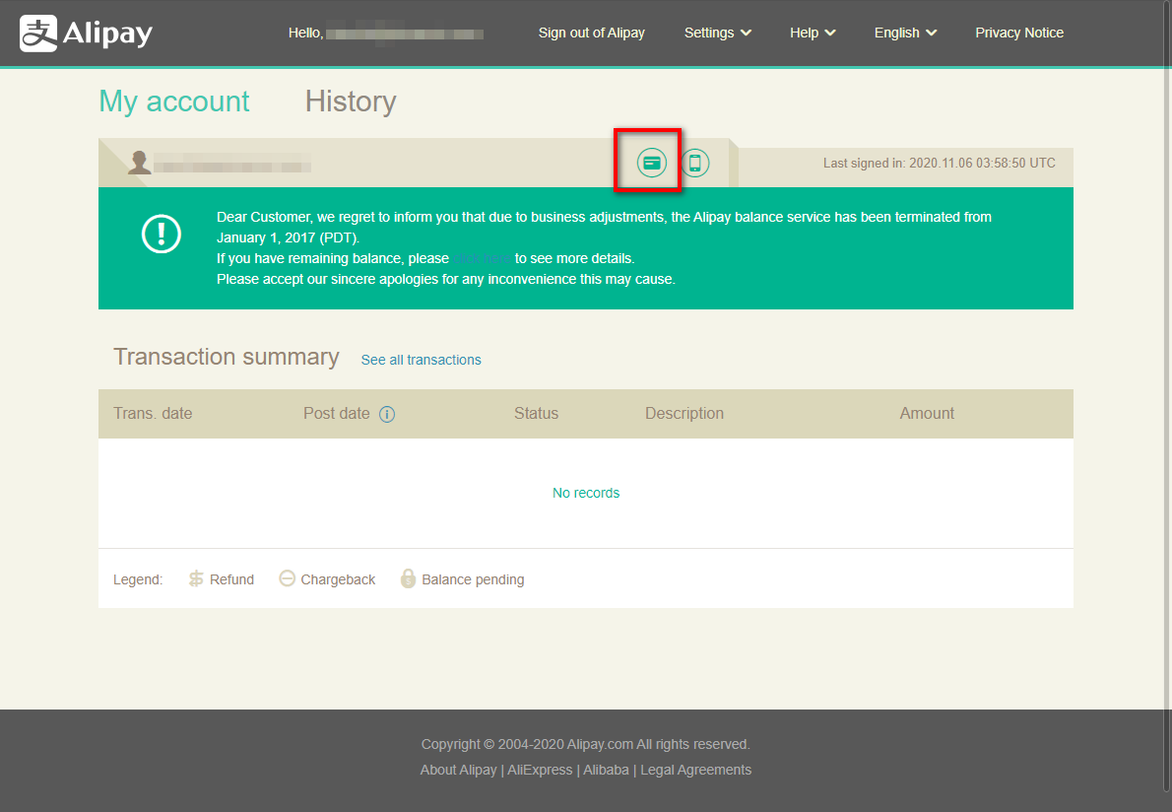
Task: Click the Transaction summary heading
Action: 227,357
